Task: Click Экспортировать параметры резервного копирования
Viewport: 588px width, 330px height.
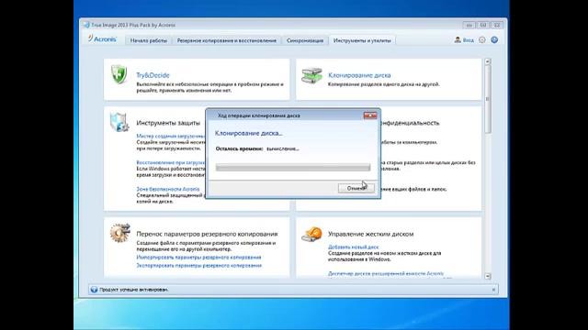Action: pos(199,266)
